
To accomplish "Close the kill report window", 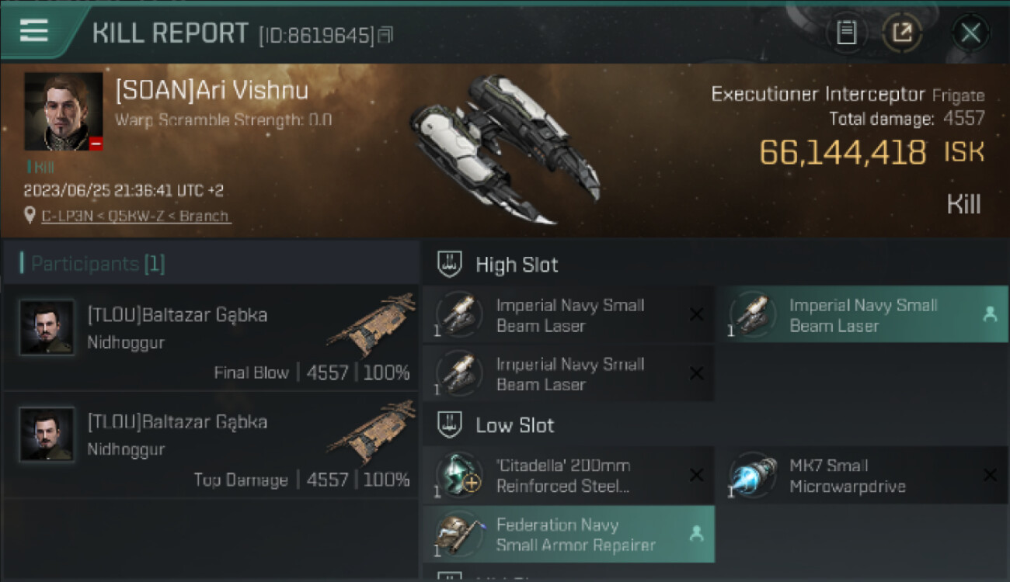I will tap(970, 33).
